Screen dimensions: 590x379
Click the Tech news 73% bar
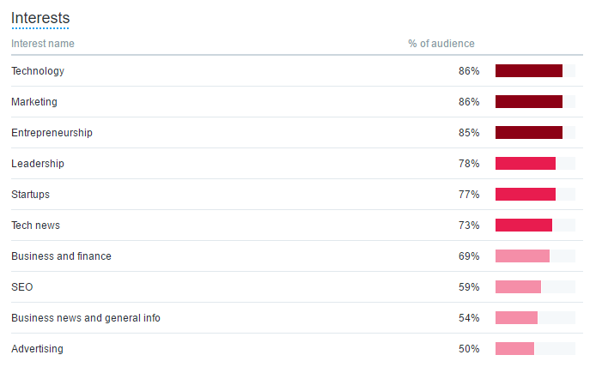524,225
